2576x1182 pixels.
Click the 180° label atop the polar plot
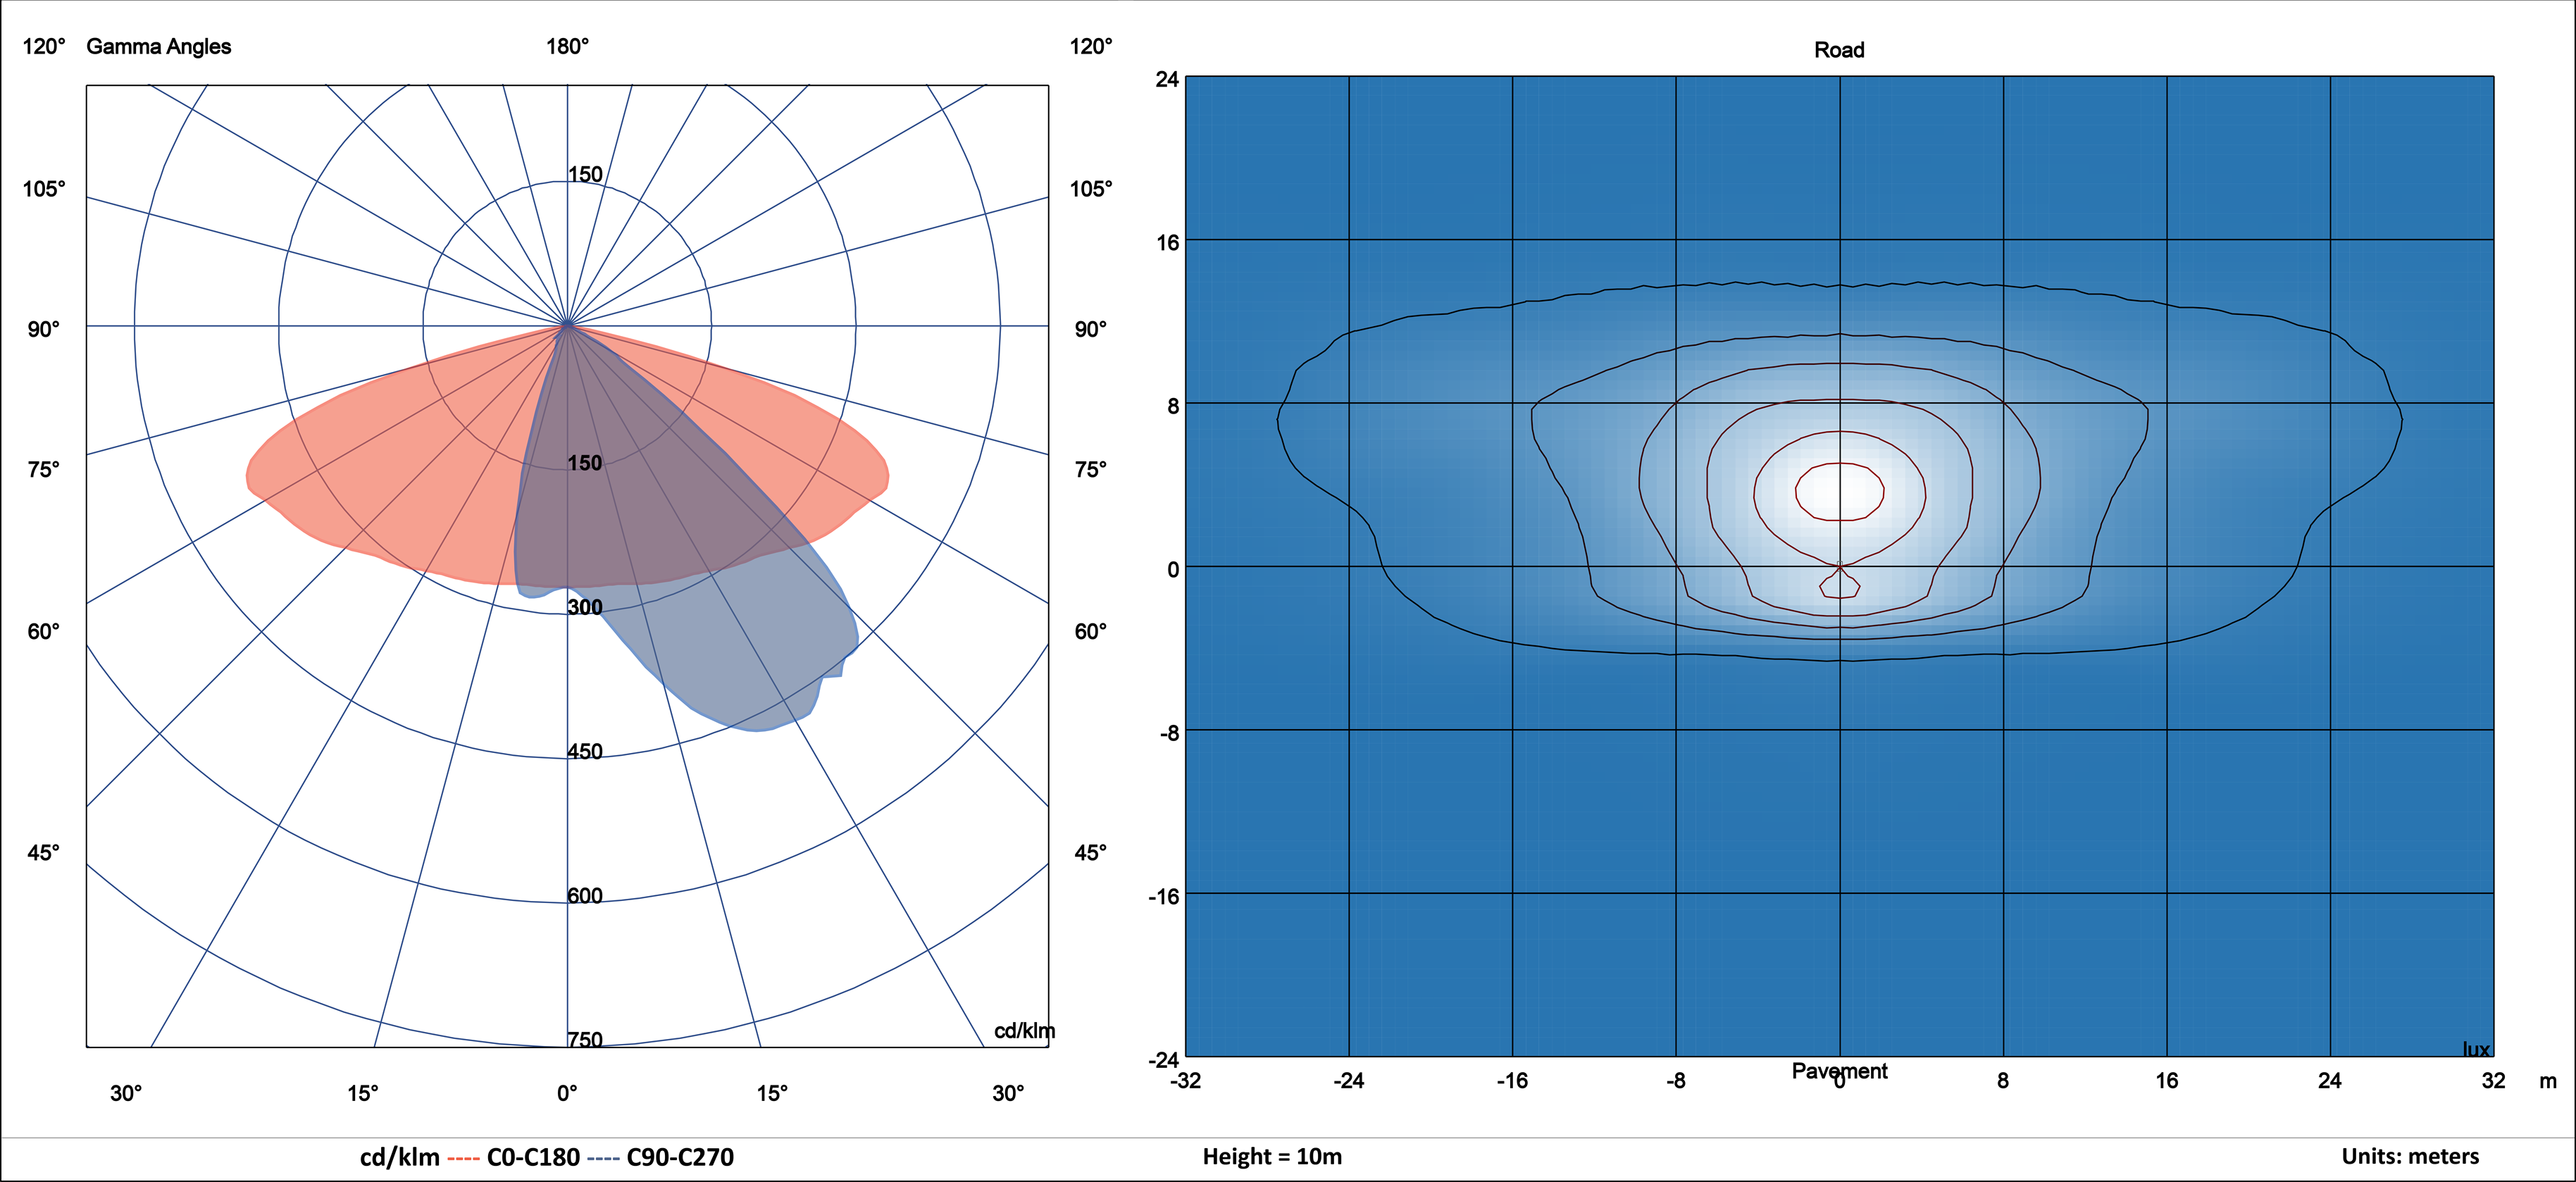[567, 46]
